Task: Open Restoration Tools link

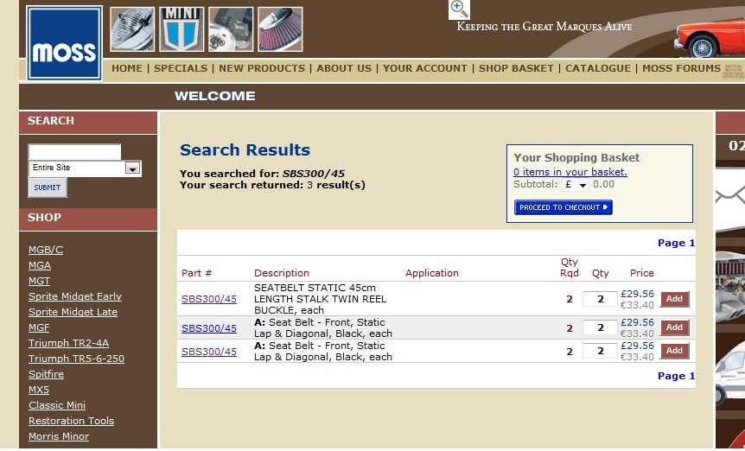Action: tap(71, 421)
